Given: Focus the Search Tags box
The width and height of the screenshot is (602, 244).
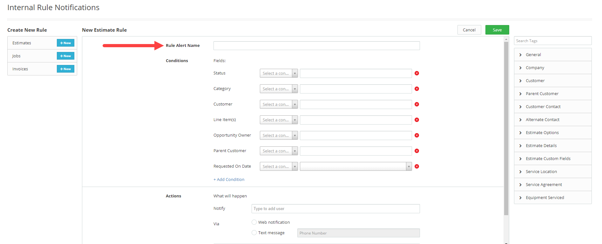Looking at the screenshot, I should (x=552, y=41).
